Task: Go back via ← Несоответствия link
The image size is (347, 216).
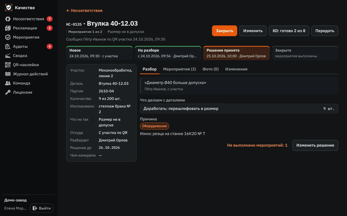Action: pyautogui.click(x=84, y=11)
